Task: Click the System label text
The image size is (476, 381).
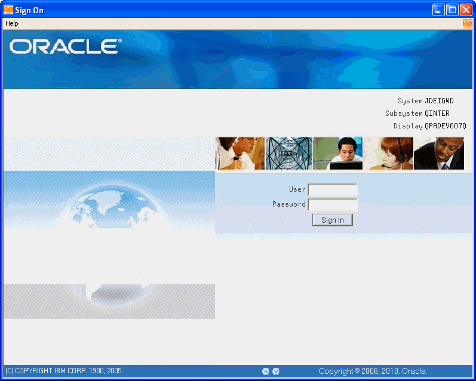Action: [x=410, y=101]
